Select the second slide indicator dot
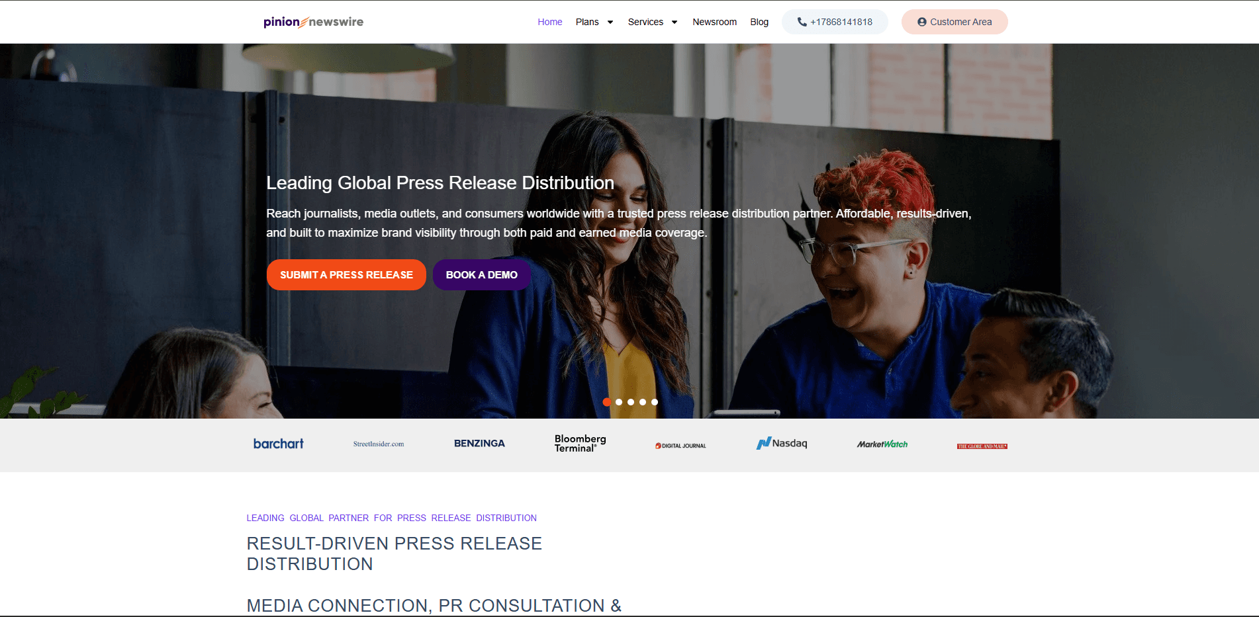The height and width of the screenshot is (617, 1259). (x=619, y=402)
